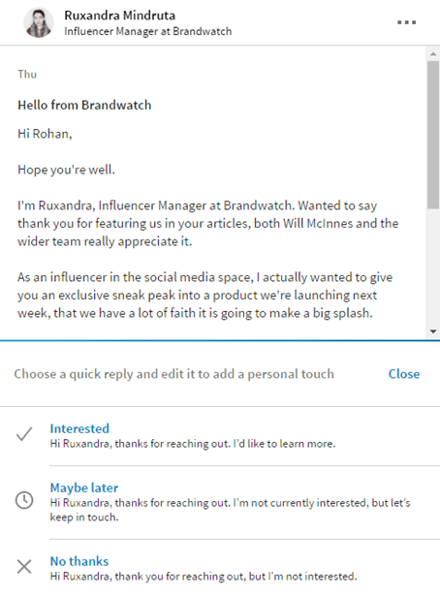Viewport: 440px width, 597px height.
Task: Click the clock icon beside Maybe later
Action: pos(24,500)
